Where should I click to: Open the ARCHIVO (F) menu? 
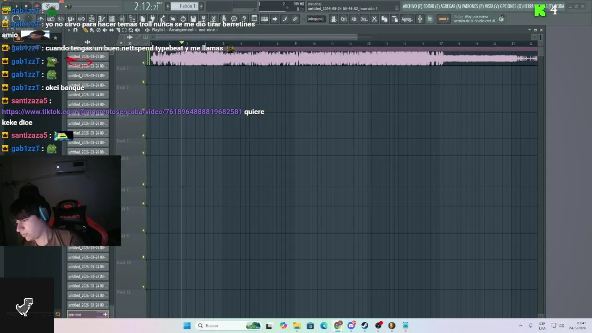tap(413, 6)
